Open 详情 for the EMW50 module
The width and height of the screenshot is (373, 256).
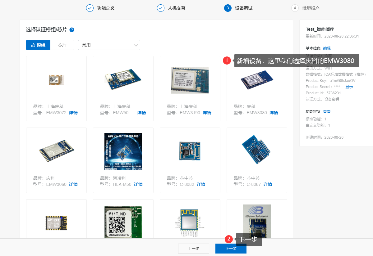tap(141, 113)
